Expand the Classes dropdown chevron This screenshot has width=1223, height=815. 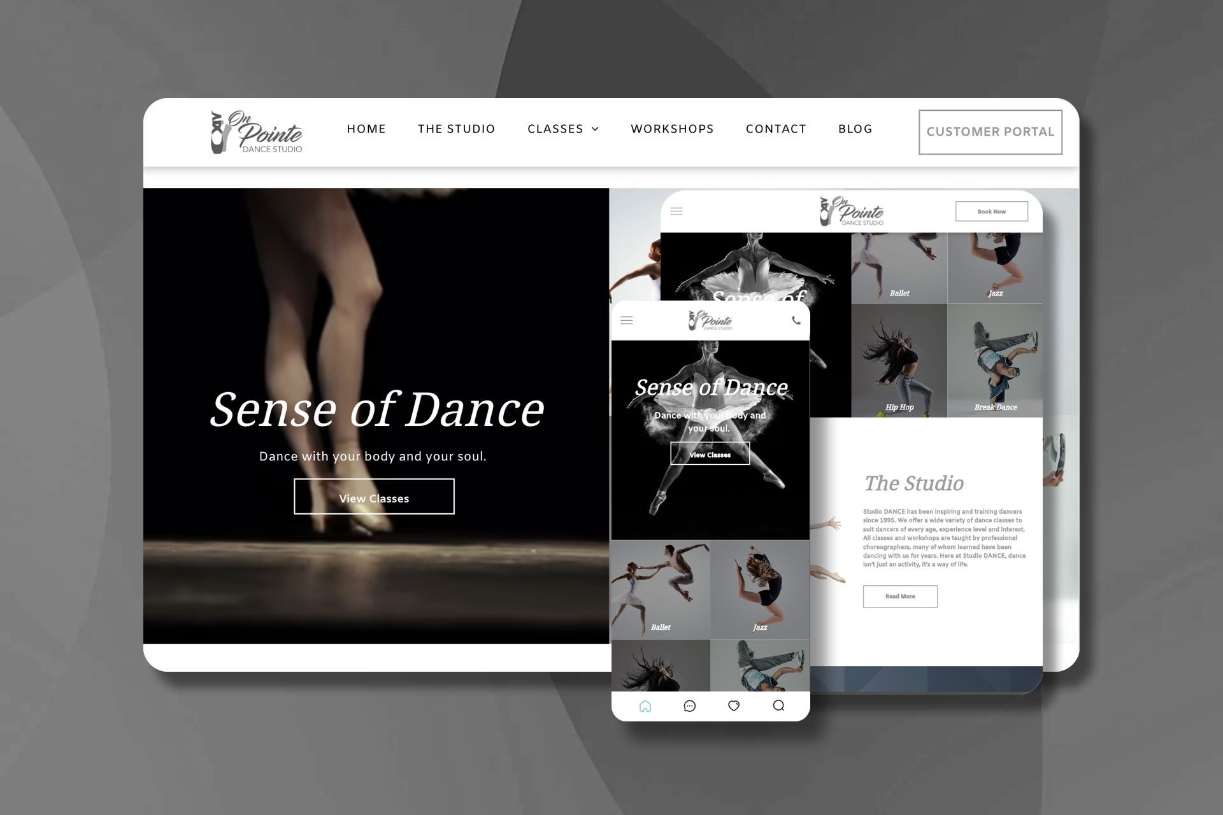[x=596, y=129]
